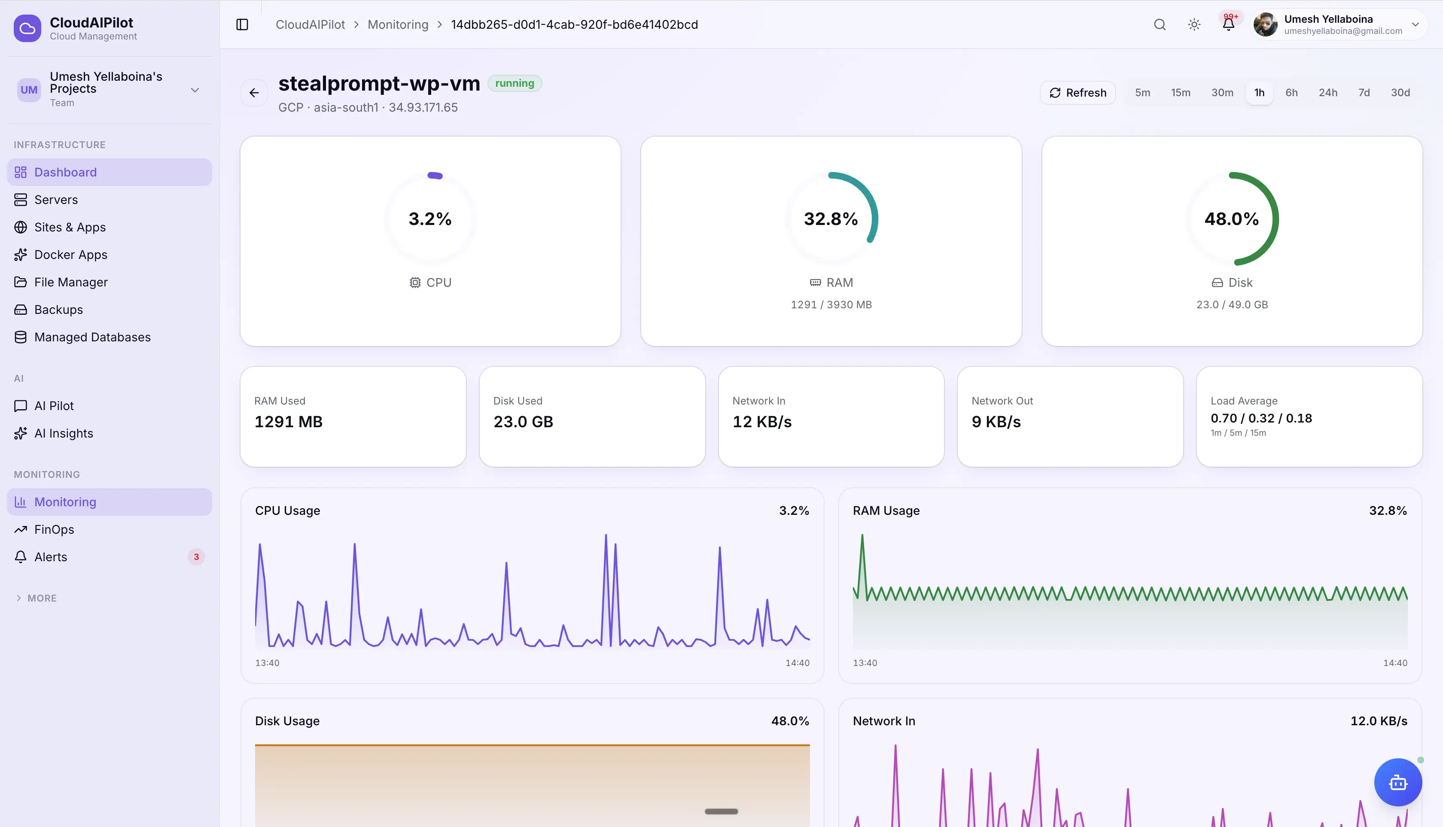Toggle the light/dark theme sun icon
The width and height of the screenshot is (1443, 827).
click(x=1194, y=24)
